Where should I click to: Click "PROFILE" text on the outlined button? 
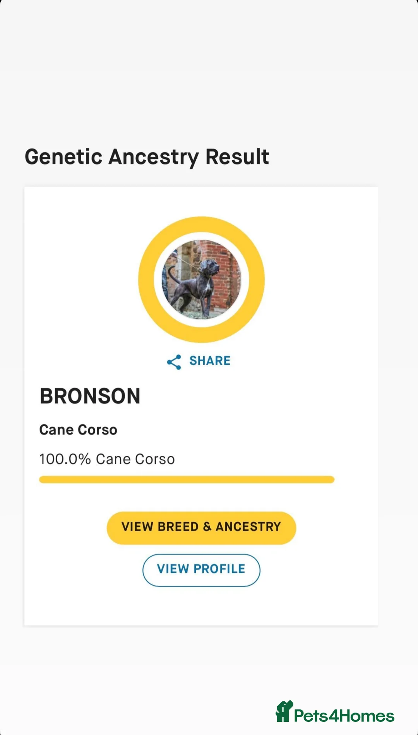tap(219, 569)
